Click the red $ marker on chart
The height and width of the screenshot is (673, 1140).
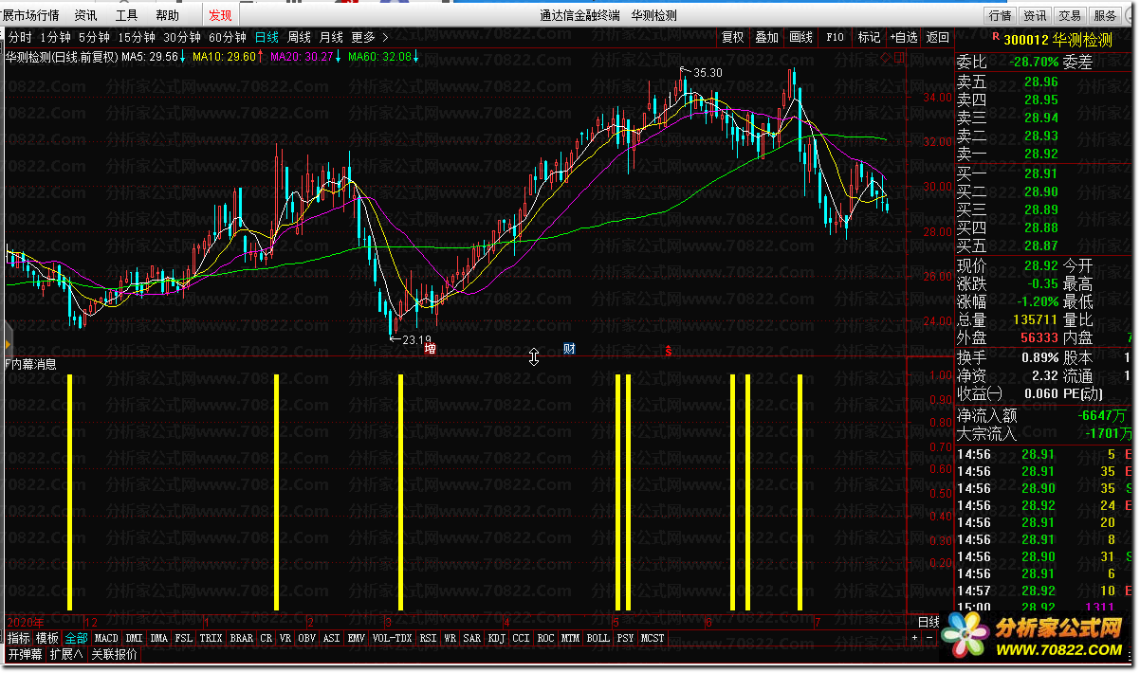pyautogui.click(x=668, y=350)
